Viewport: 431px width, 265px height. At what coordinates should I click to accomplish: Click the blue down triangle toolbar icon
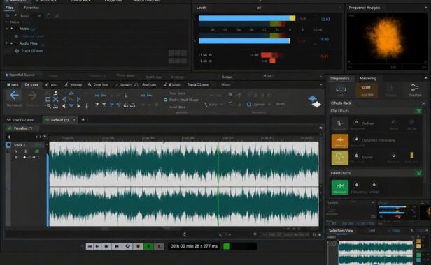[71, 106]
